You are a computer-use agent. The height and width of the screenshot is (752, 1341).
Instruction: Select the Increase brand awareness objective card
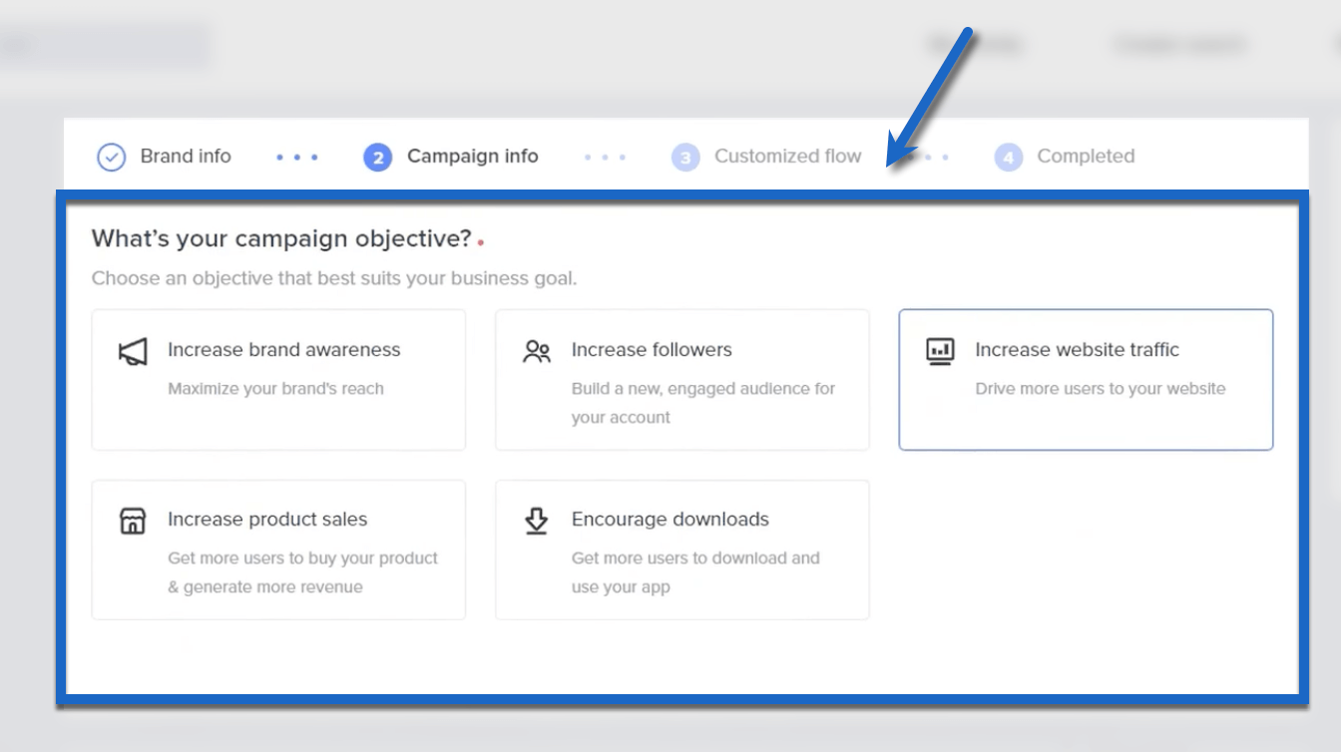point(278,379)
